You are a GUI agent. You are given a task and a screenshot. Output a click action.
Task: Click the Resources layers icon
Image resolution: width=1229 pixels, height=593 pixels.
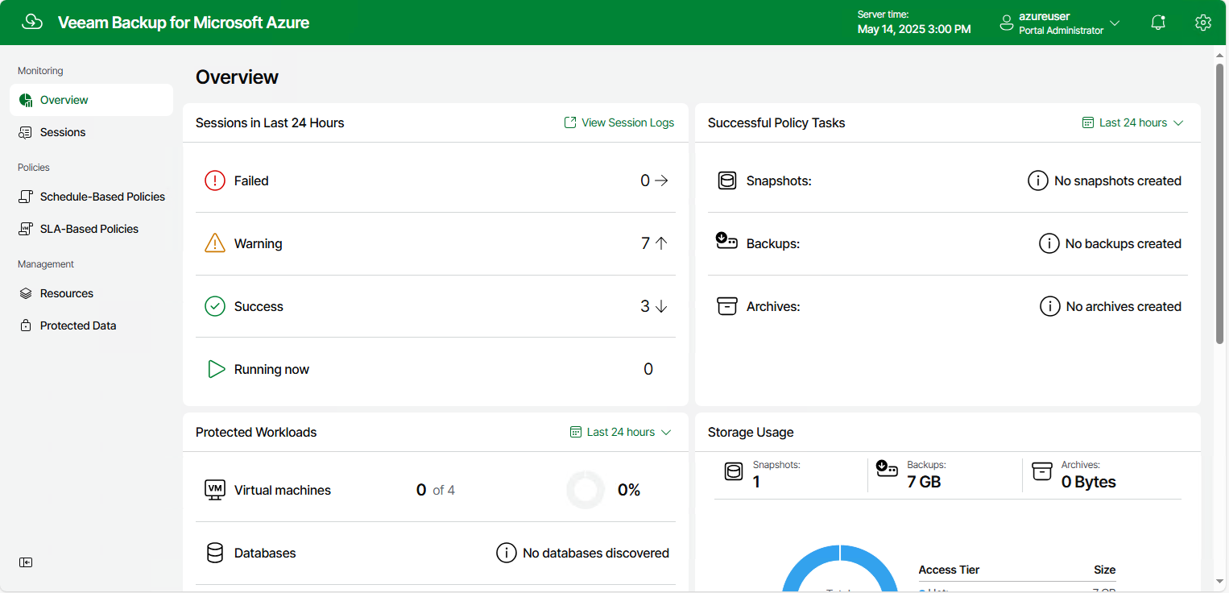(26, 293)
